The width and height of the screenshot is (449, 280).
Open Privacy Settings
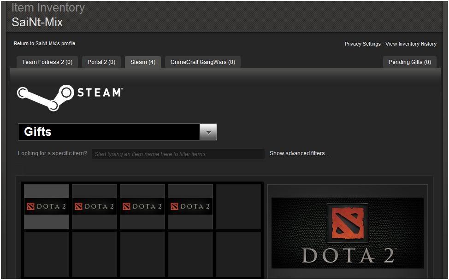tap(362, 44)
